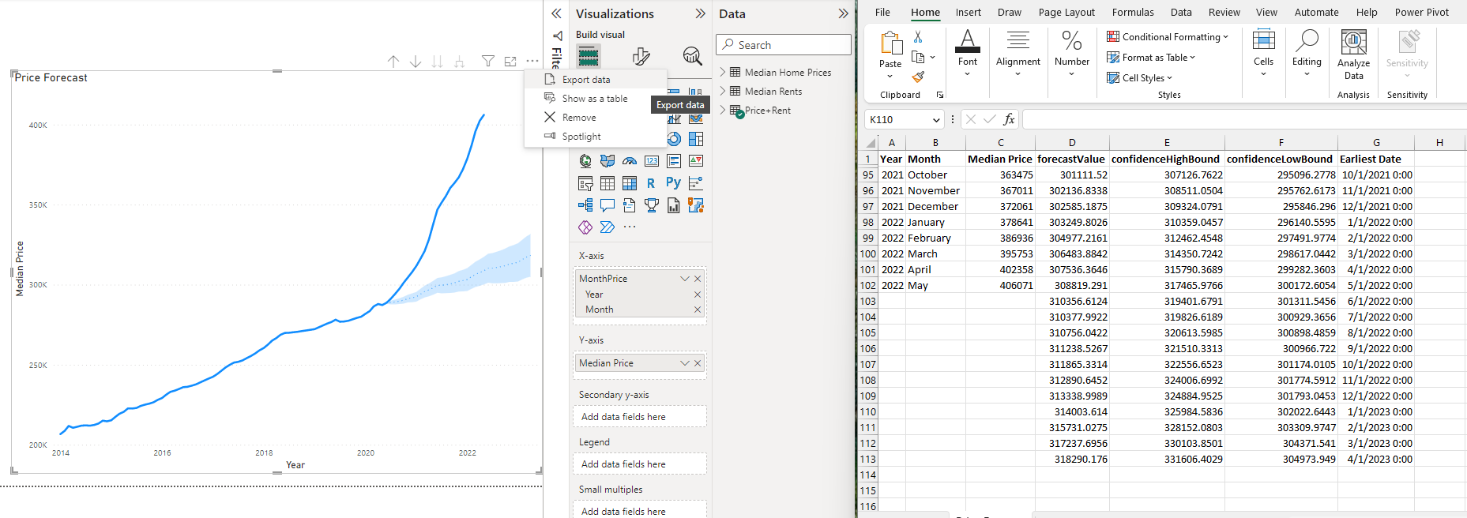1467x518 pixels.
Task: Switch to the Excel Formulas tab
Action: click(1133, 12)
